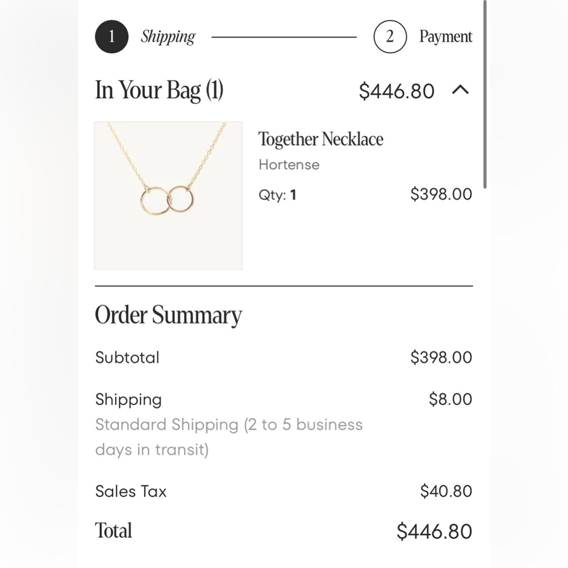Image resolution: width=568 pixels, height=568 pixels.
Task: Click the In Your Bag (1) heading
Action: point(159,90)
